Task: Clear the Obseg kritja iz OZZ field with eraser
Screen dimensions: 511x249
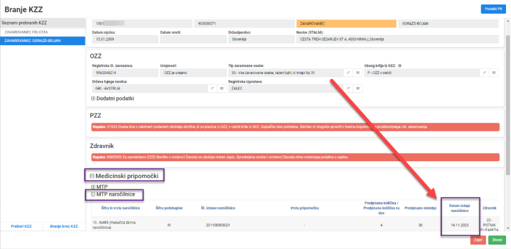Action: click(484, 73)
